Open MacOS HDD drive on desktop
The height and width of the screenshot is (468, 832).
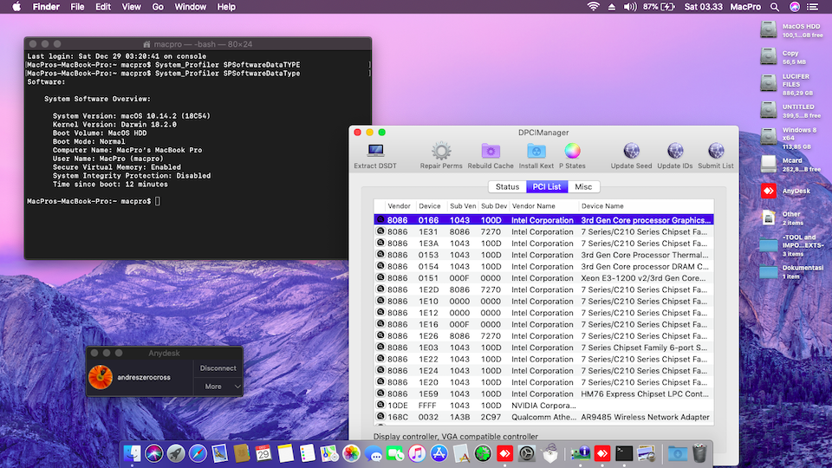point(769,29)
